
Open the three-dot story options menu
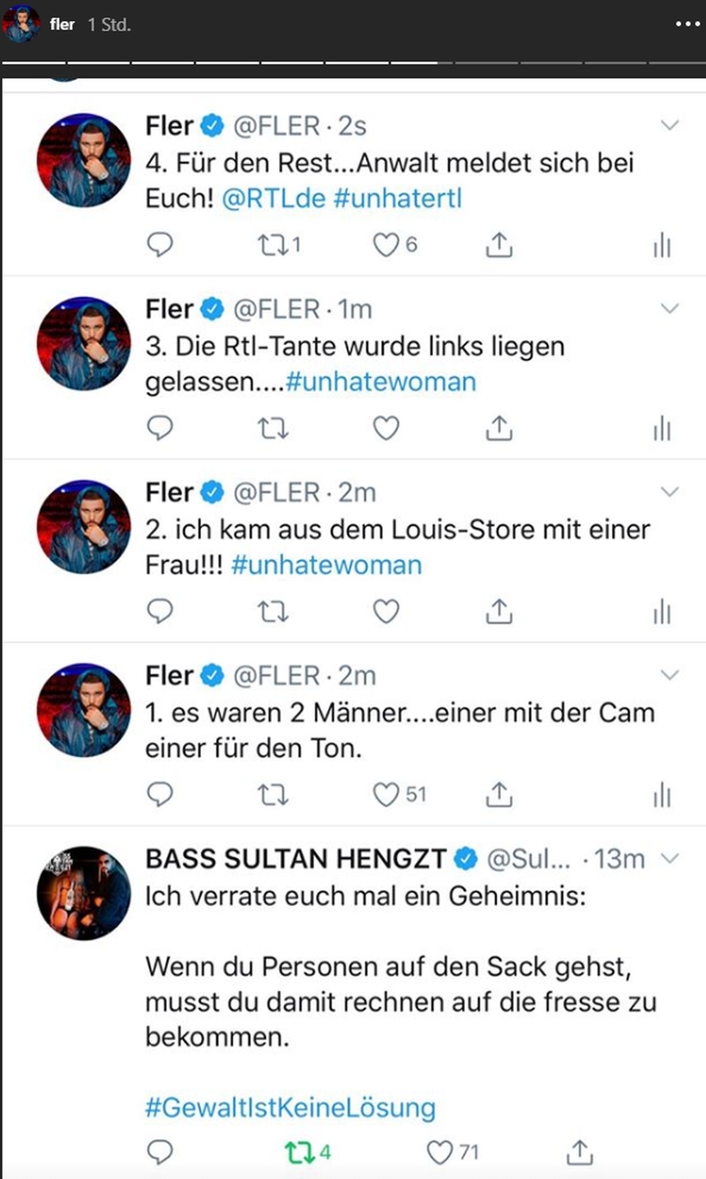(x=687, y=24)
